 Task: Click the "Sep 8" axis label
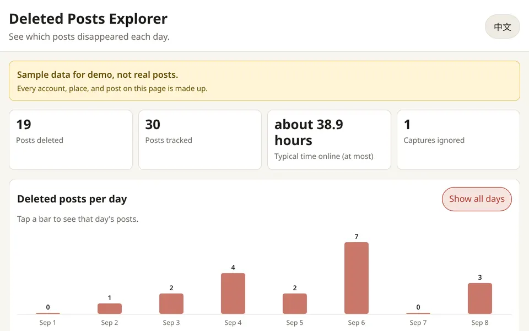click(x=480, y=323)
